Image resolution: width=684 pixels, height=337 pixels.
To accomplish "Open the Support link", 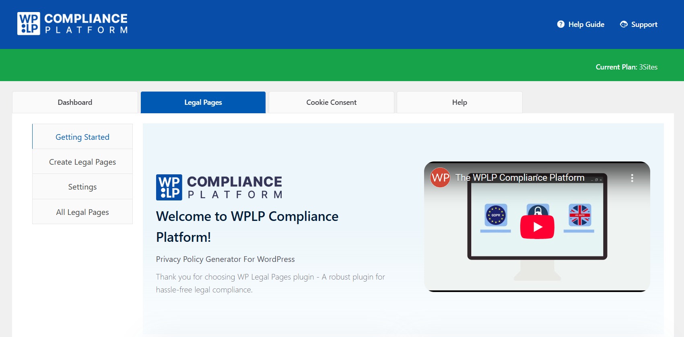I will point(639,25).
